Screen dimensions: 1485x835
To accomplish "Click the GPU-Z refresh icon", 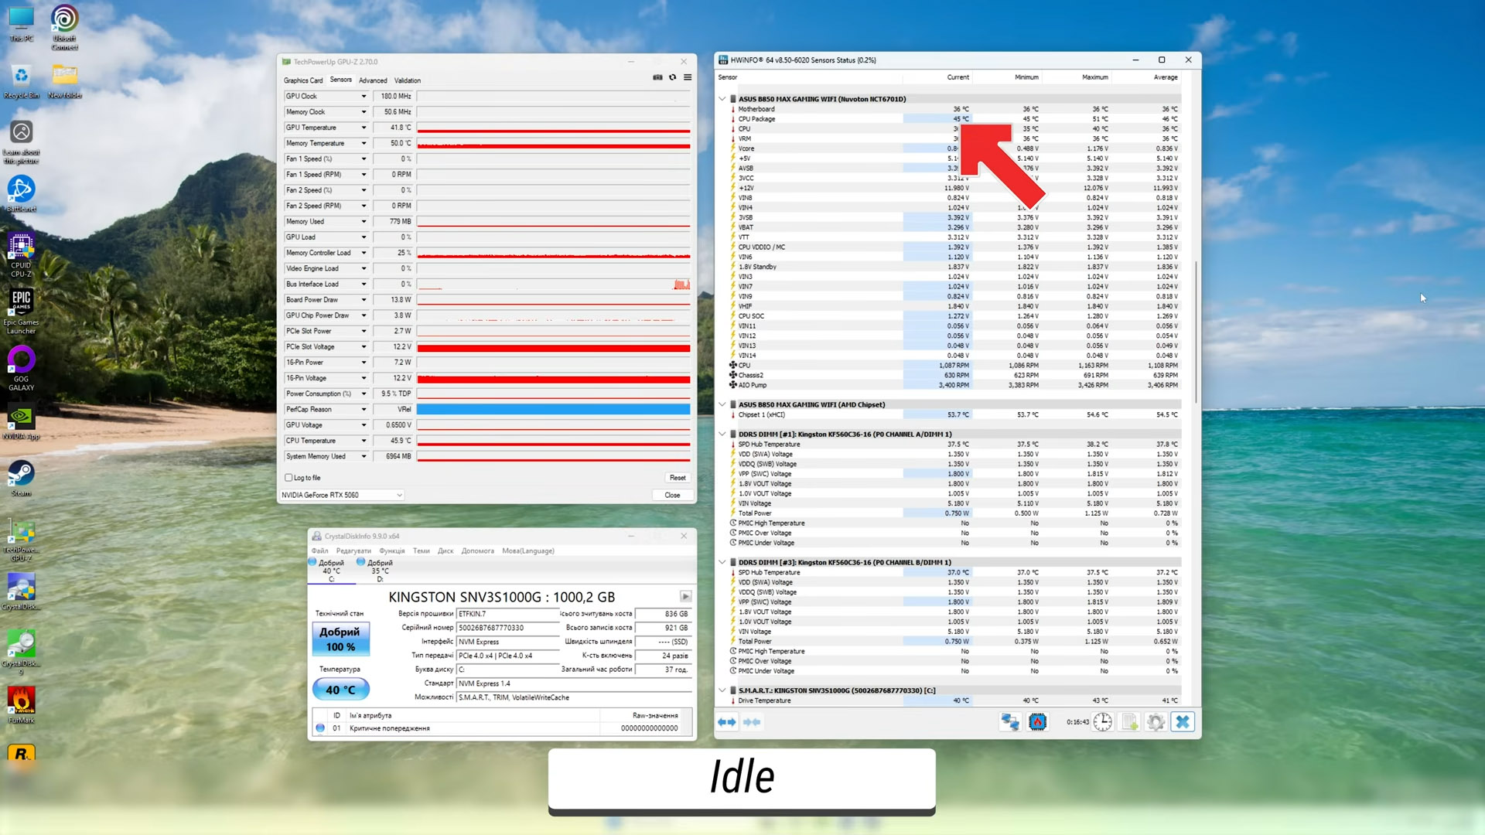I will 673,77.
